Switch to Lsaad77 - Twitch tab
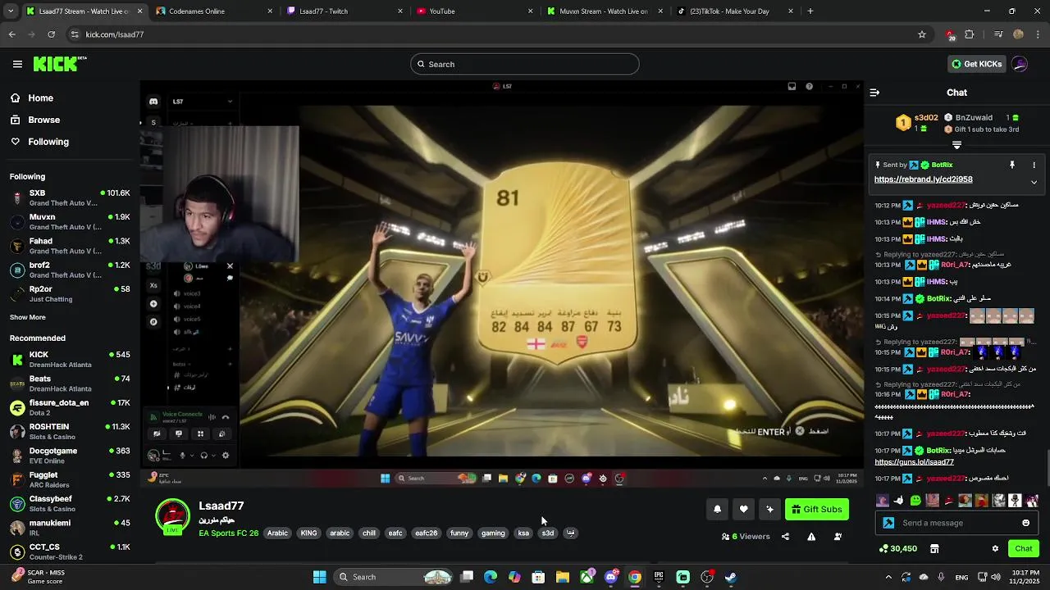Screen dimensions: 1050x590 point(345,11)
